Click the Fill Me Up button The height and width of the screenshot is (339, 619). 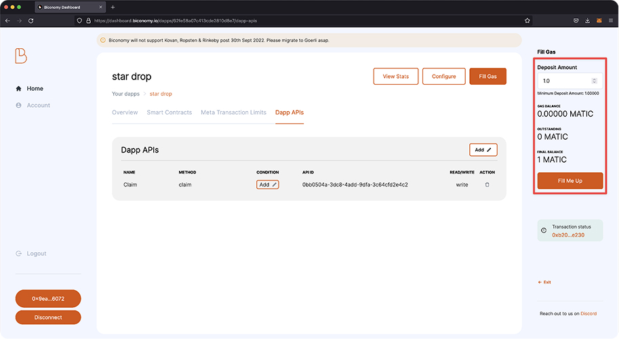570,181
